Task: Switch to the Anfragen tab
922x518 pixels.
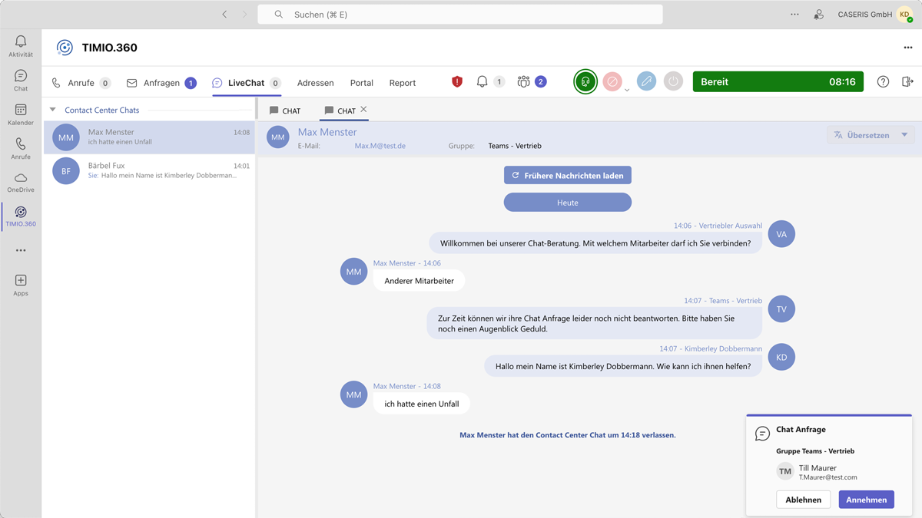Action: (161, 83)
